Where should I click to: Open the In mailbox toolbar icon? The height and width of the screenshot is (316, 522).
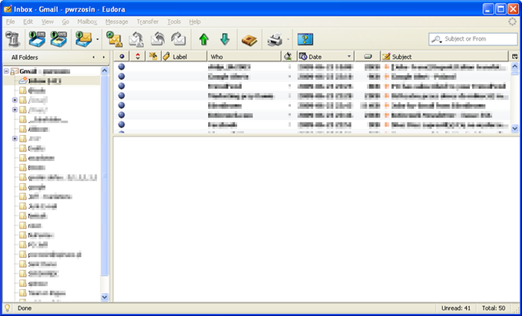coord(37,39)
